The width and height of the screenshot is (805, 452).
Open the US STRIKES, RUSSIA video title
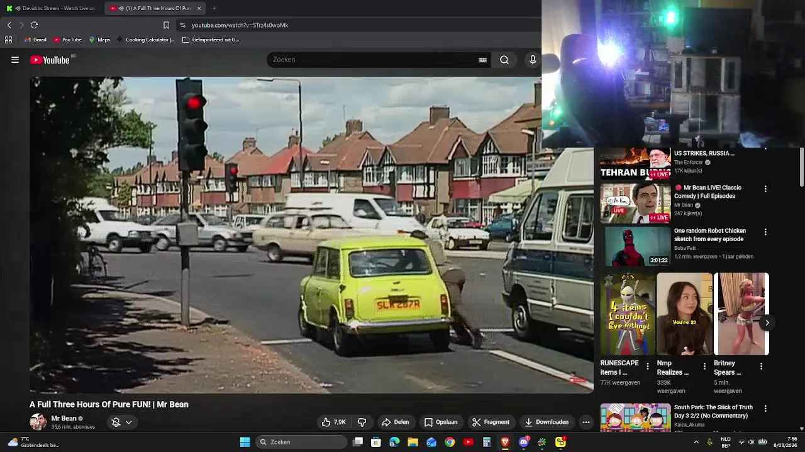click(704, 153)
